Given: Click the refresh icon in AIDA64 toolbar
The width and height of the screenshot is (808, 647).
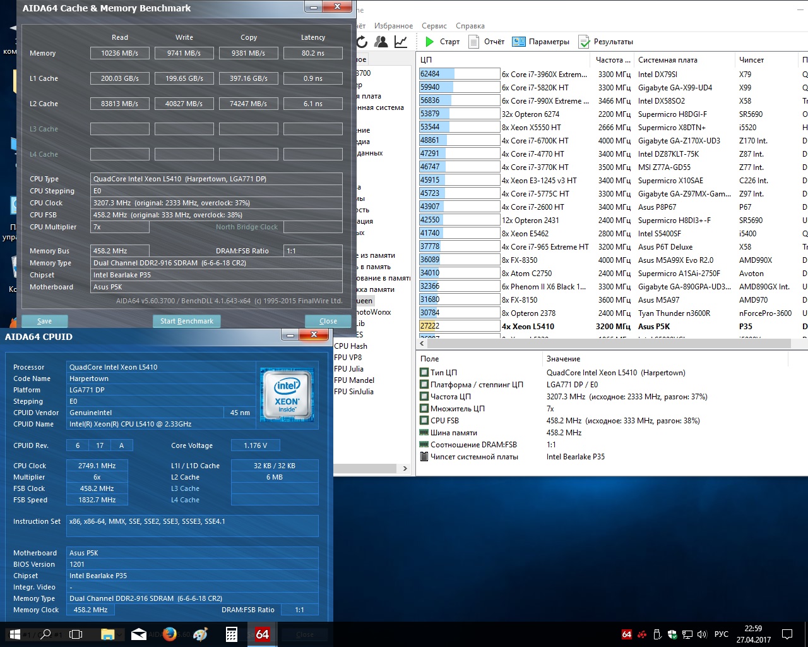Looking at the screenshot, I should coord(362,42).
